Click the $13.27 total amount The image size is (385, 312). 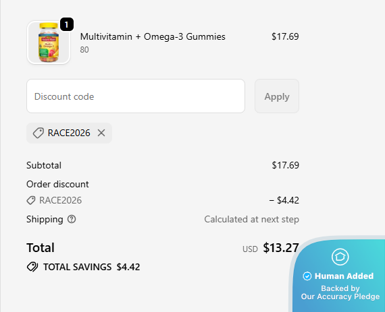click(281, 247)
